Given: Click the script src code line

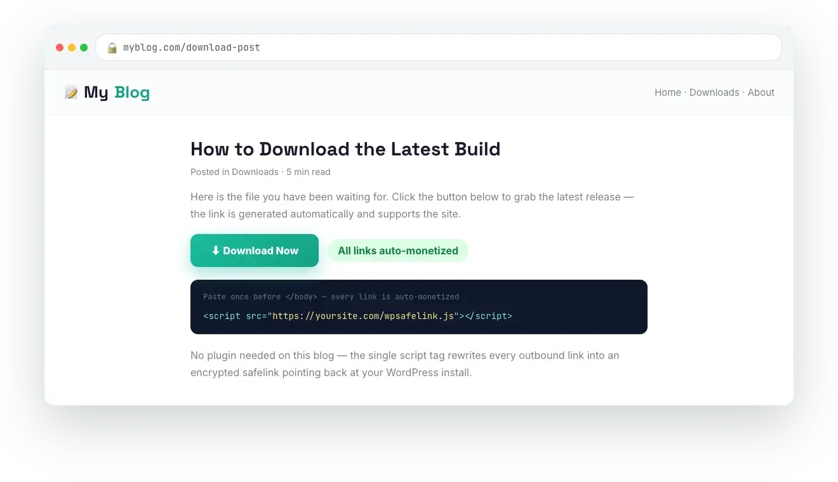Looking at the screenshot, I should (x=357, y=315).
